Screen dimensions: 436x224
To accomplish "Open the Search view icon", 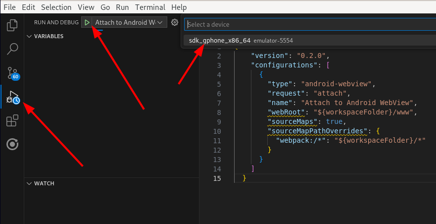I will click(12, 49).
